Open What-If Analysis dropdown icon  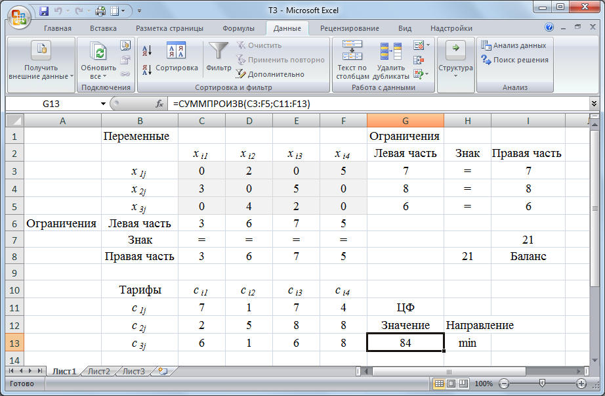[x=421, y=74]
